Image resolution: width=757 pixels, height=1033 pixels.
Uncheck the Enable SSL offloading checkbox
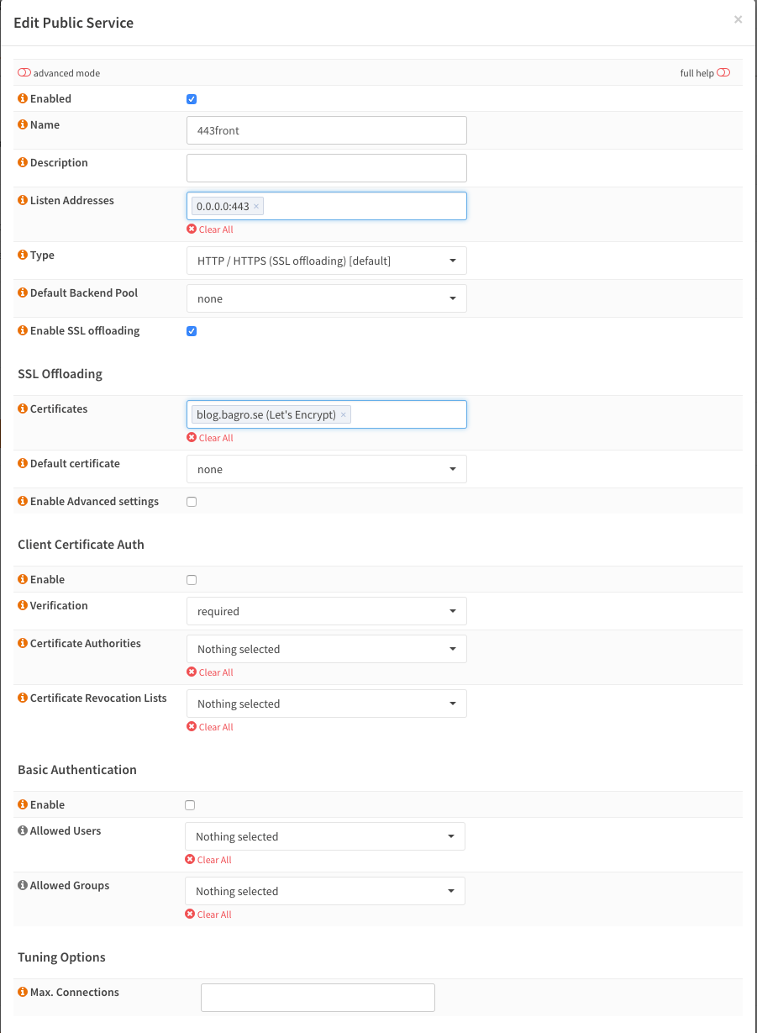(x=192, y=331)
